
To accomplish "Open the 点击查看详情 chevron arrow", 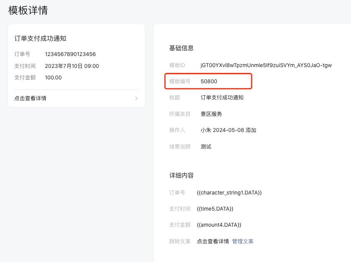I will 136,98.
